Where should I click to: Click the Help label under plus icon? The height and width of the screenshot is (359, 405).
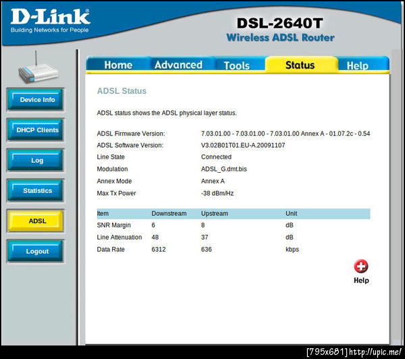pyautogui.click(x=361, y=280)
